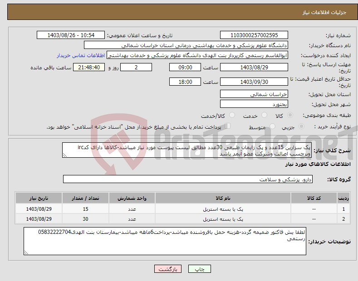Screen dimensions: 358x281
Task: Select the کالا/خدمت radio button
Action: click(232, 115)
